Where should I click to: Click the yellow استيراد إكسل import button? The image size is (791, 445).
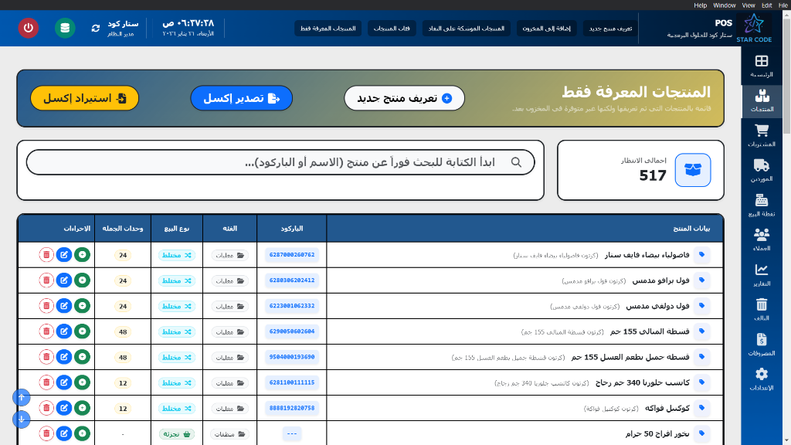85,98
